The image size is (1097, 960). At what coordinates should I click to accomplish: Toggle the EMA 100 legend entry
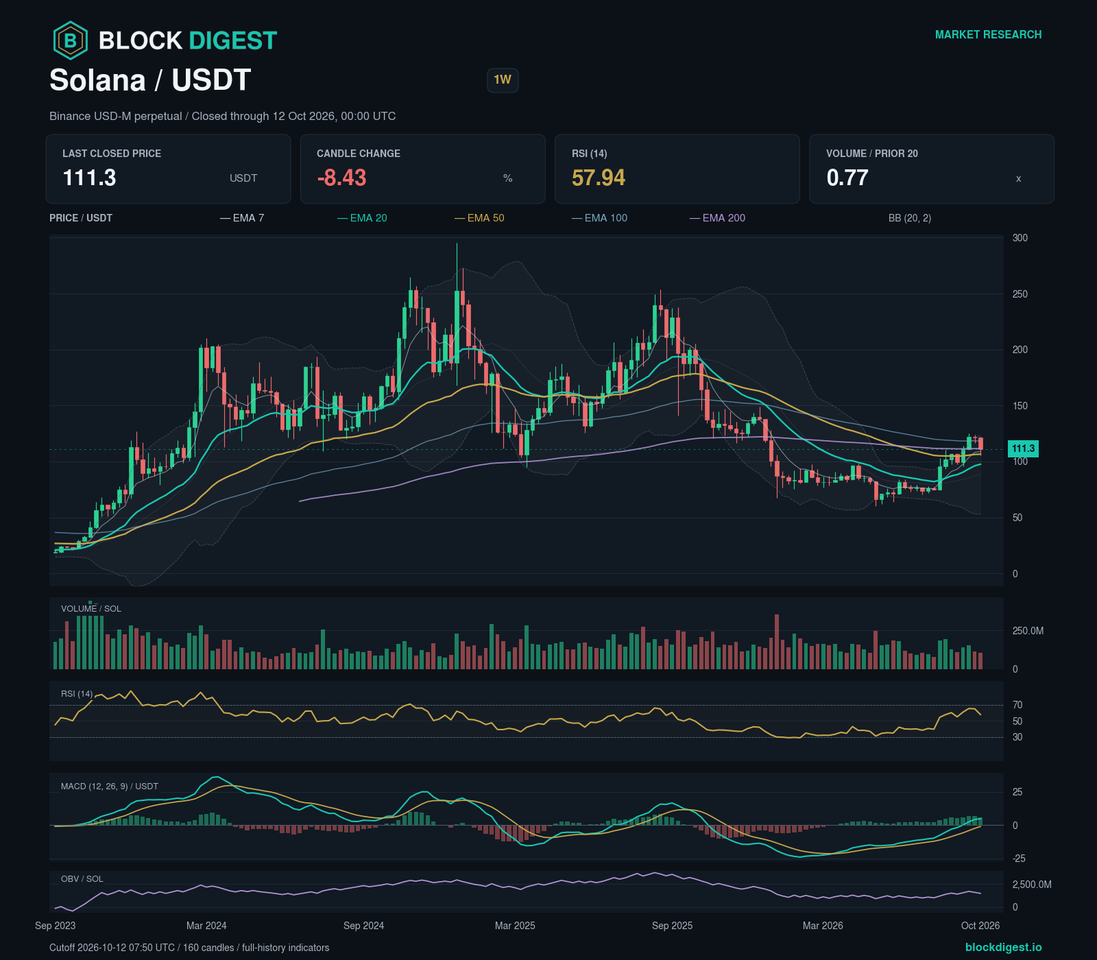[x=599, y=218]
